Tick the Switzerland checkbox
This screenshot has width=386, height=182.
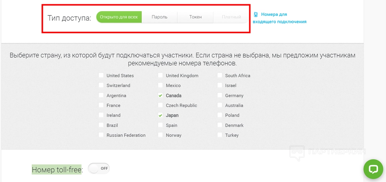click(101, 85)
